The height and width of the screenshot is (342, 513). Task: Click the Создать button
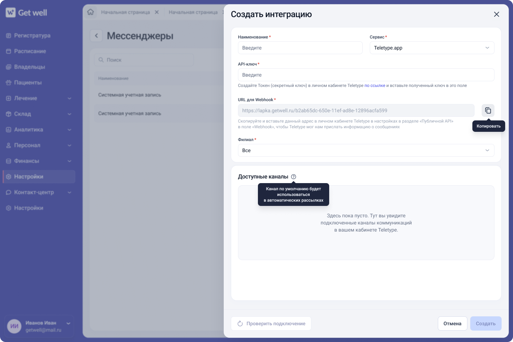tap(486, 323)
